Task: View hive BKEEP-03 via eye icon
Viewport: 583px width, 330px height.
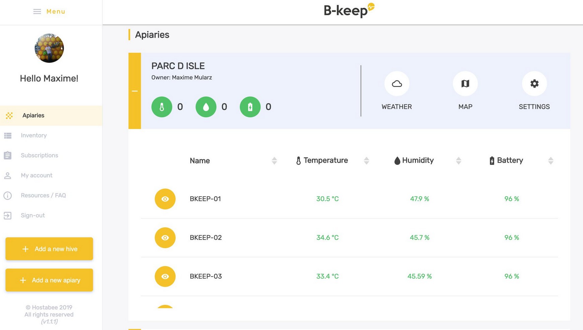Action: (x=165, y=277)
